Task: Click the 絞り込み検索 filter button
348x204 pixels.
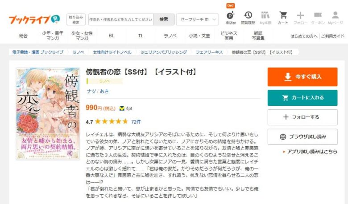Action: (x=76, y=20)
